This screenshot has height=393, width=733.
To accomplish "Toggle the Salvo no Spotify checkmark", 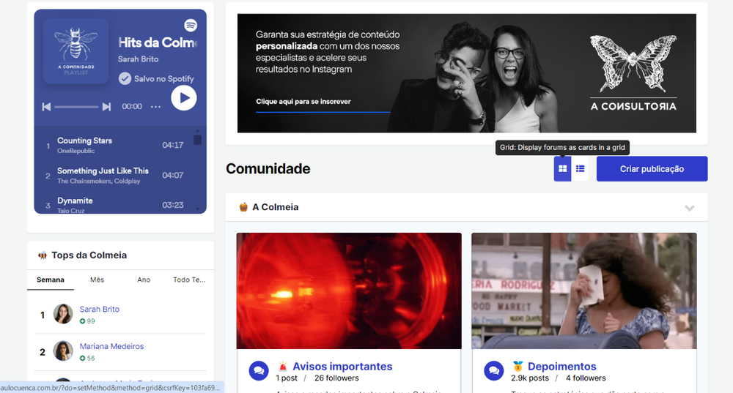I will point(125,78).
